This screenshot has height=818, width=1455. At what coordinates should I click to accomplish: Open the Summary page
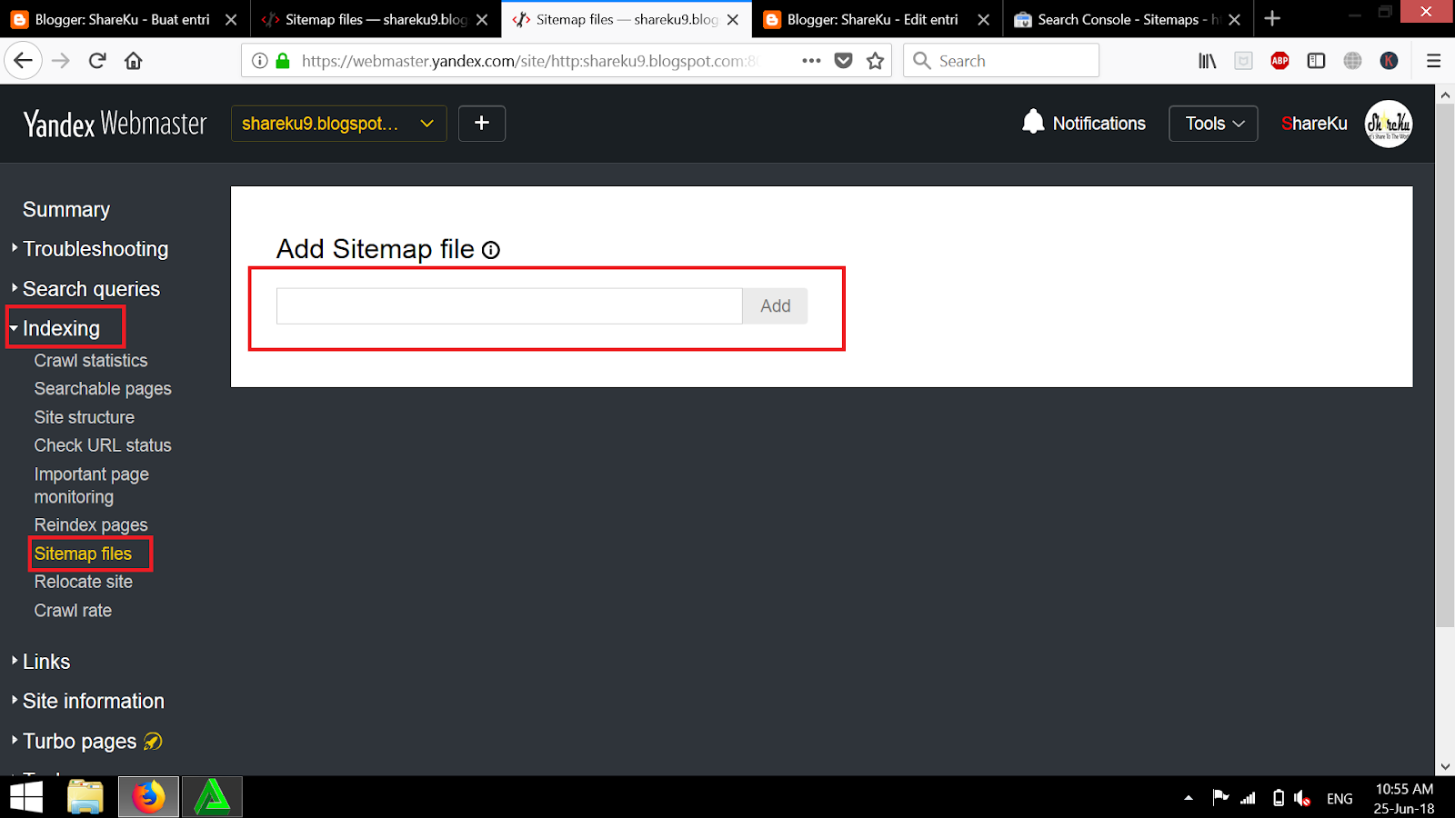coord(66,210)
